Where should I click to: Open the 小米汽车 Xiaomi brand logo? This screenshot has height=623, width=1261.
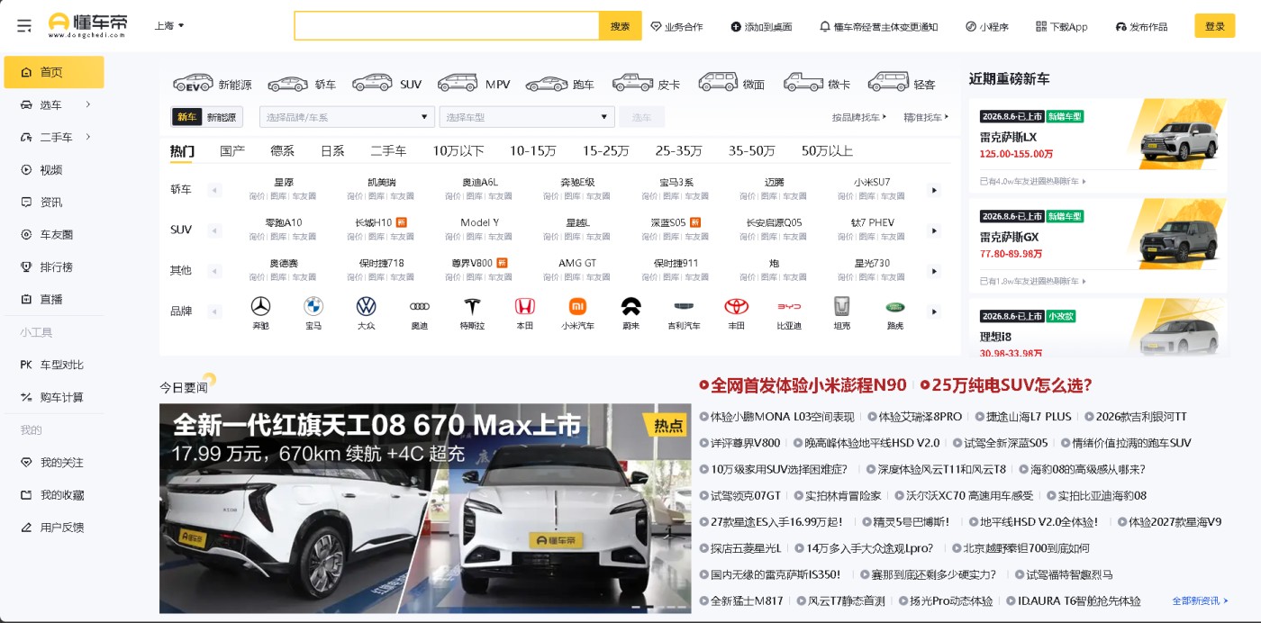[577, 306]
